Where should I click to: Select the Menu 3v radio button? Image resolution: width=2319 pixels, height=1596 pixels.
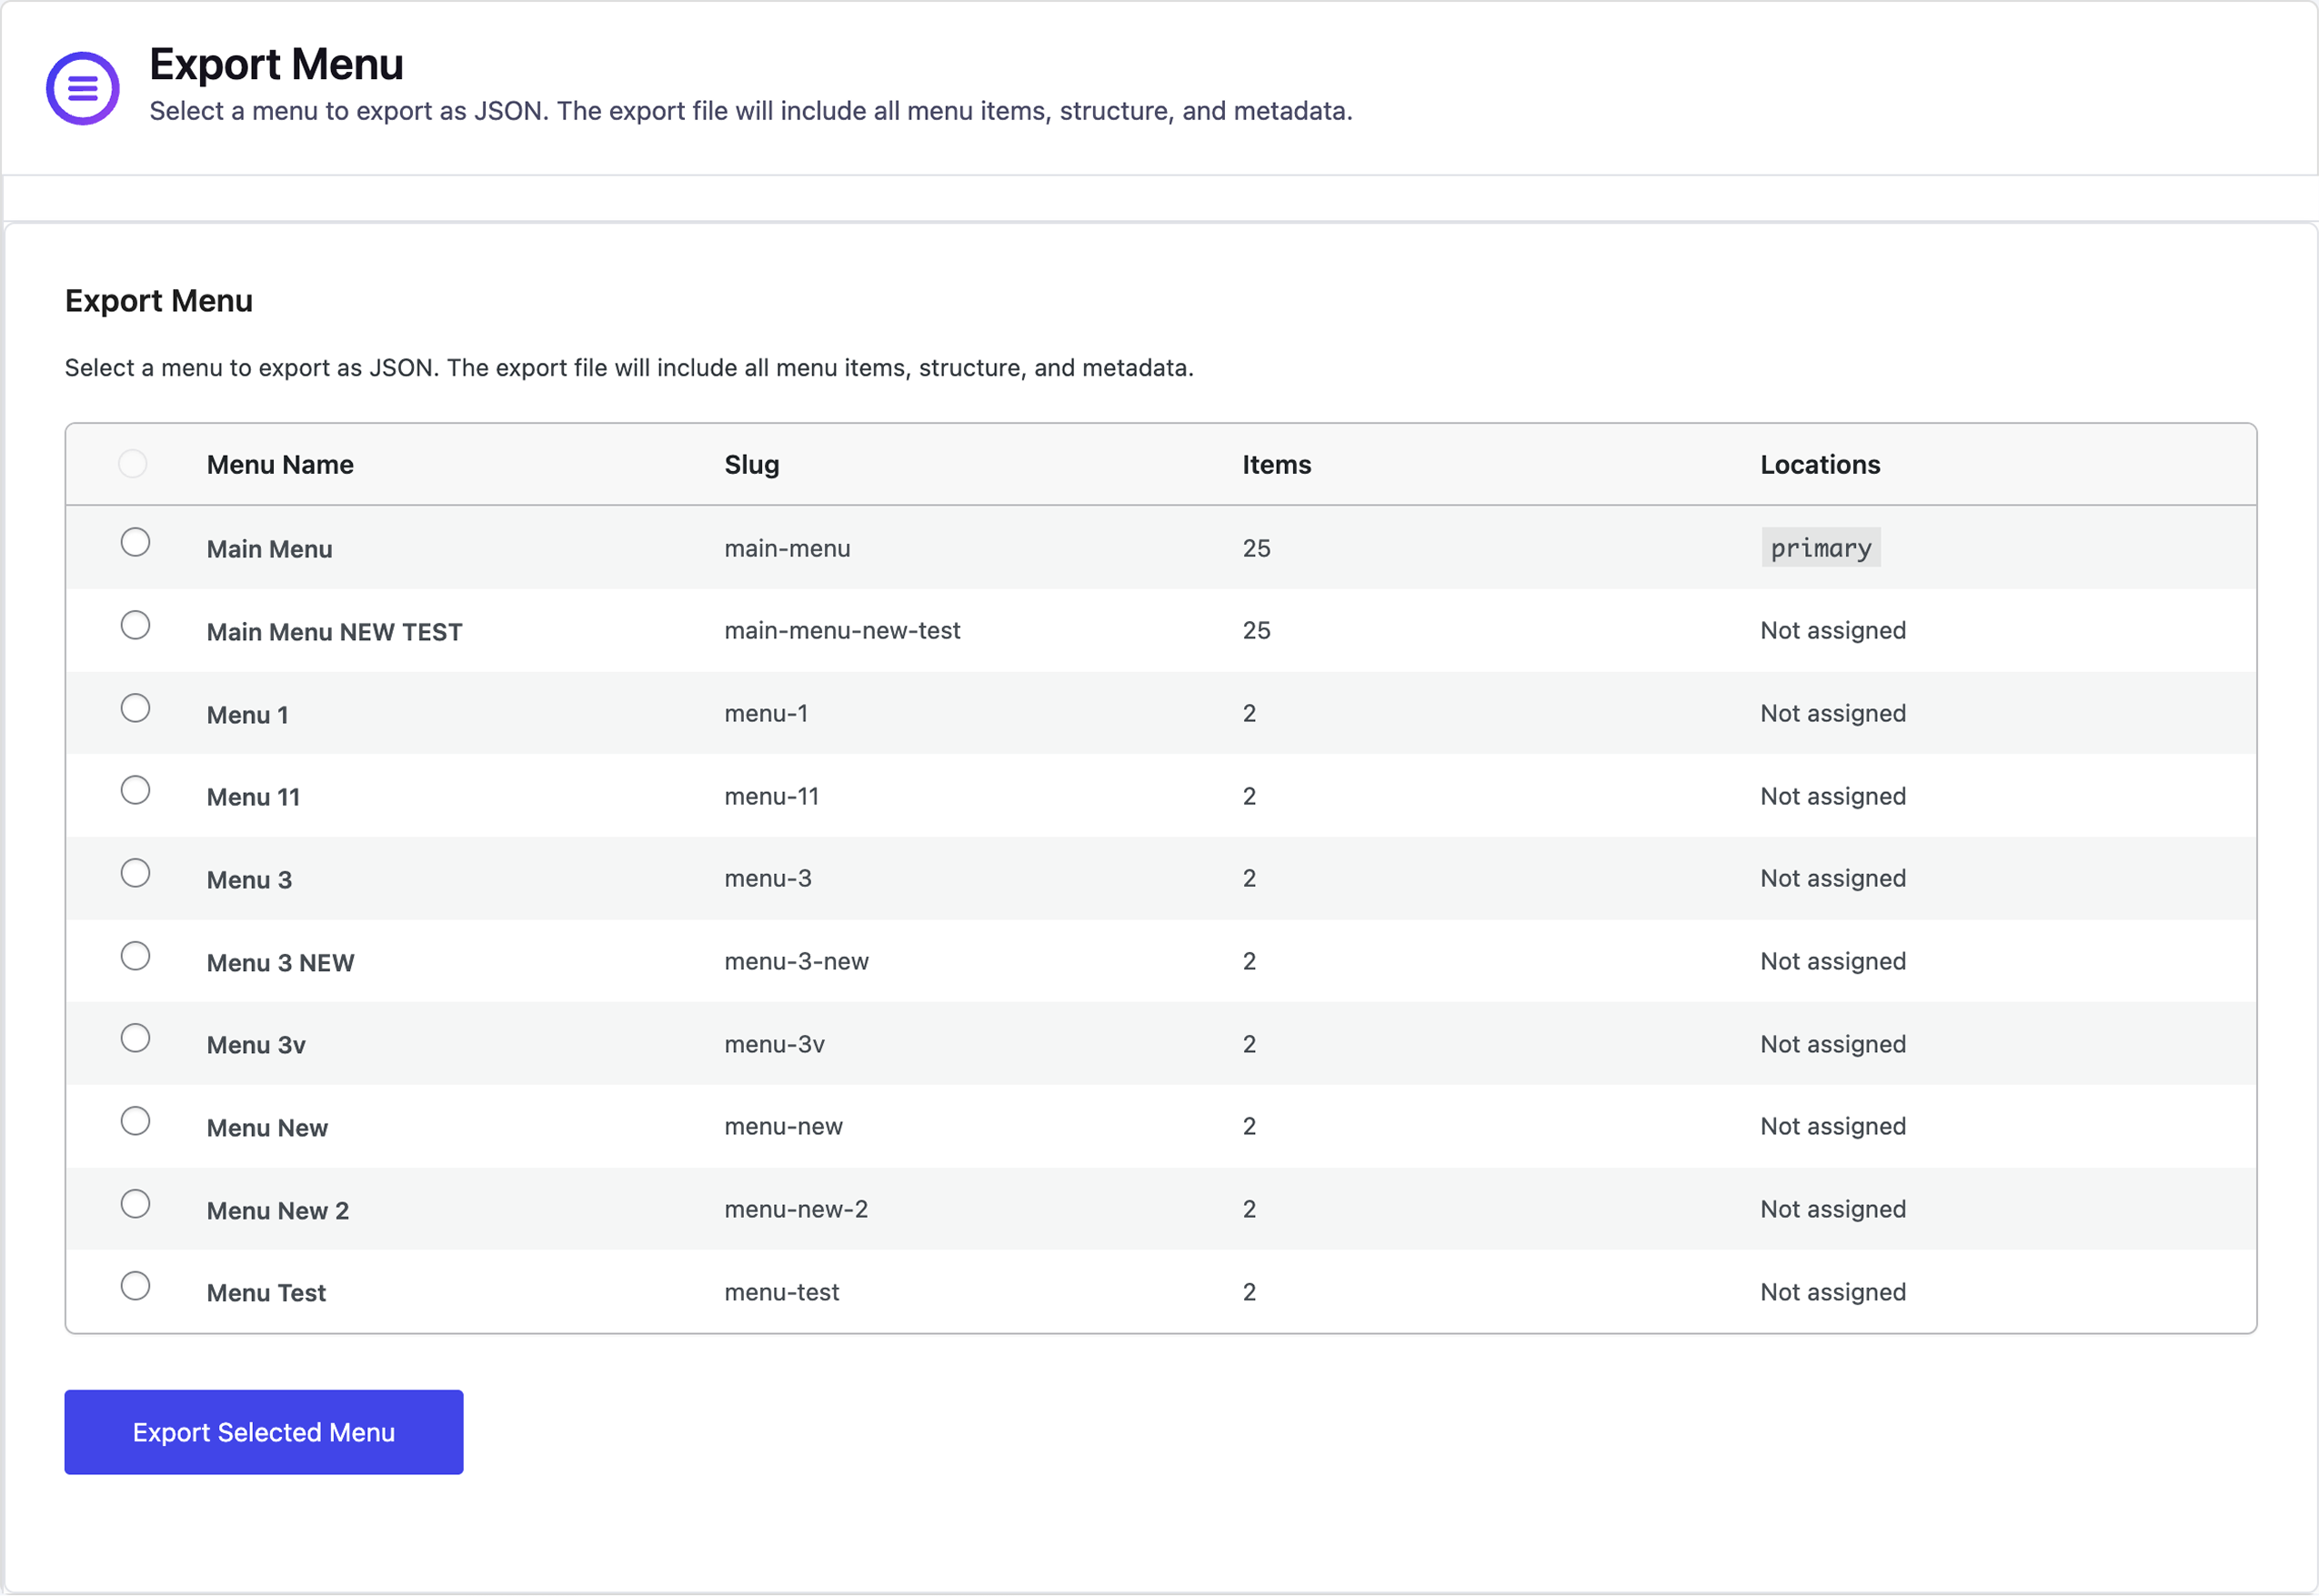pos(136,1038)
